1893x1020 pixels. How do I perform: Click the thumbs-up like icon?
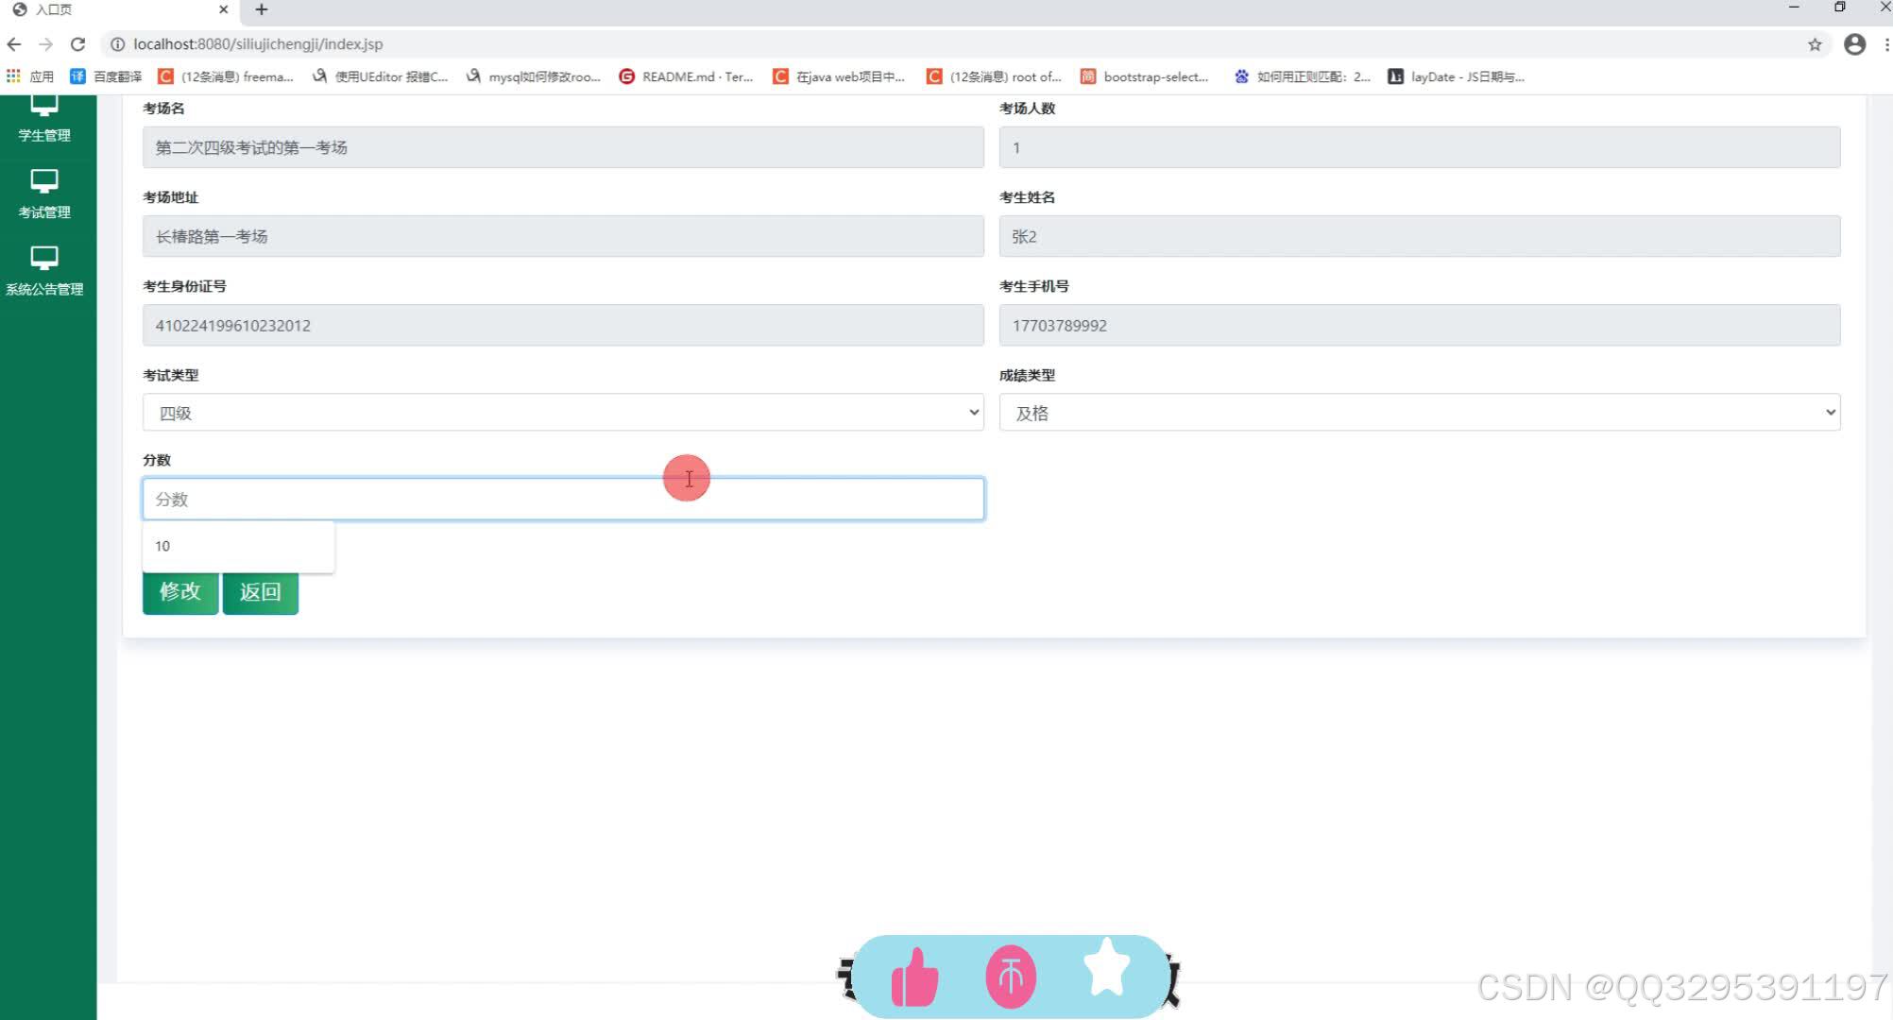coord(914,977)
